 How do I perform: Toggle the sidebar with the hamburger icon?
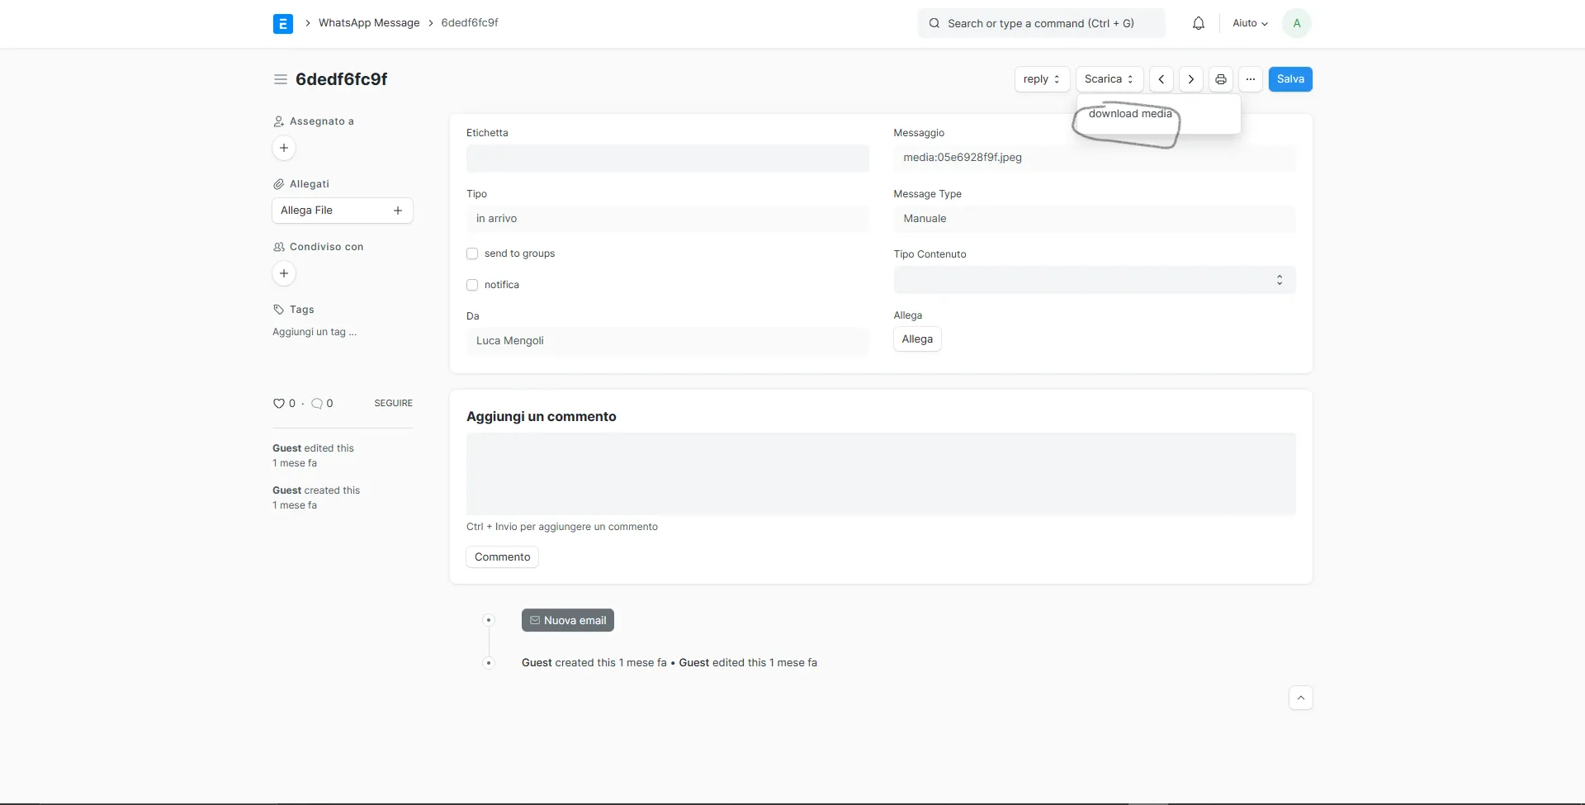pyautogui.click(x=280, y=79)
